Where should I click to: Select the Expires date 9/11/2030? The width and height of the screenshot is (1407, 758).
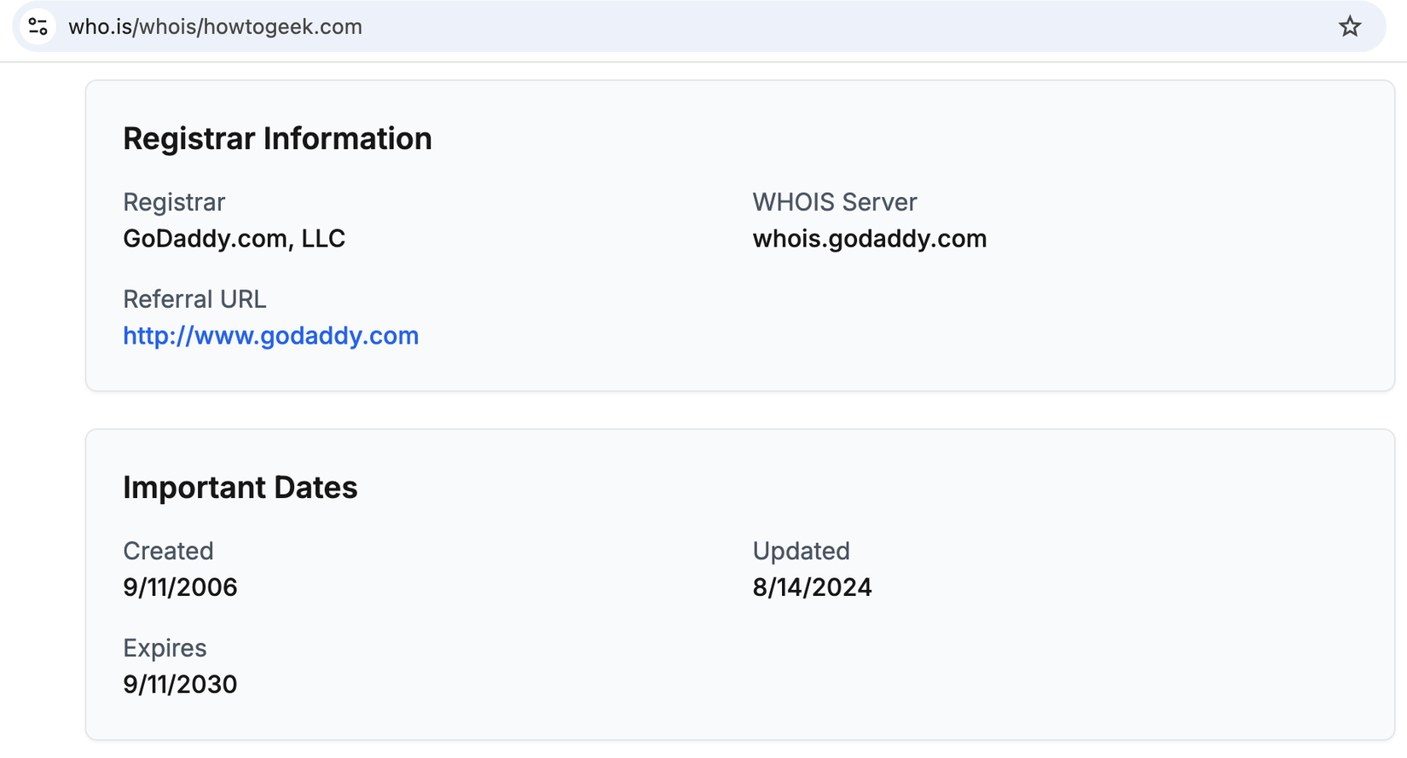(180, 684)
